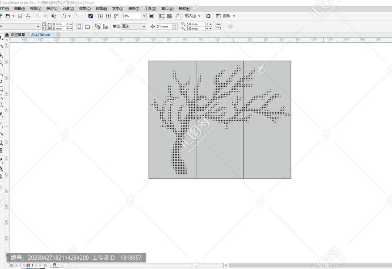Import a file with the down-arrow icon

101,16
